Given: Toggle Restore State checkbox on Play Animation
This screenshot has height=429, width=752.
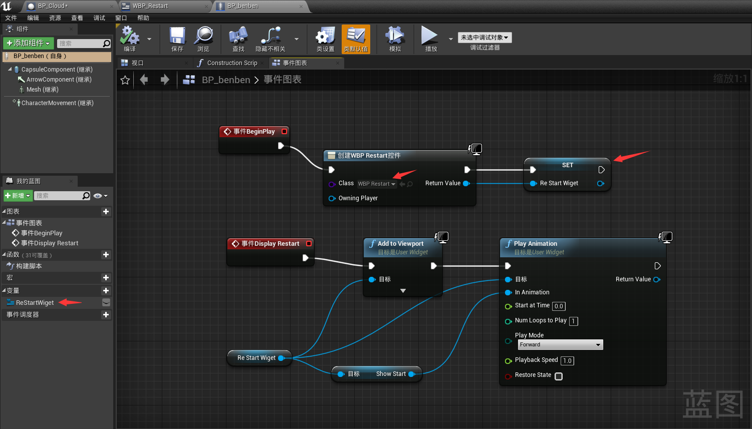Looking at the screenshot, I should [x=559, y=376].
